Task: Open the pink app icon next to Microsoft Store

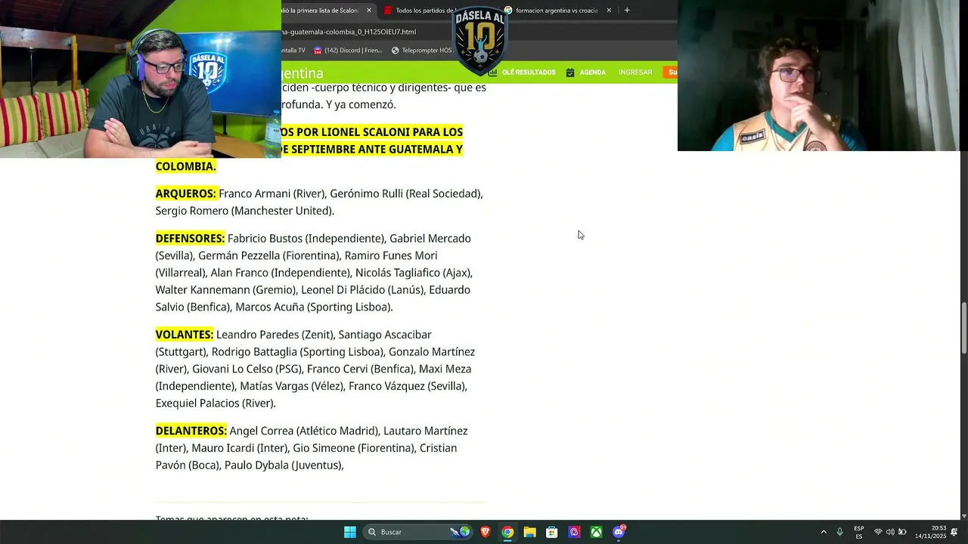Action: click(x=574, y=532)
